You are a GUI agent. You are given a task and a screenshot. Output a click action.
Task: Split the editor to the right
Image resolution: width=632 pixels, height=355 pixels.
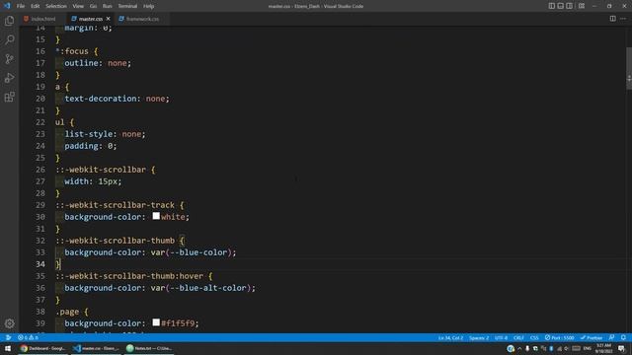tap(612, 19)
